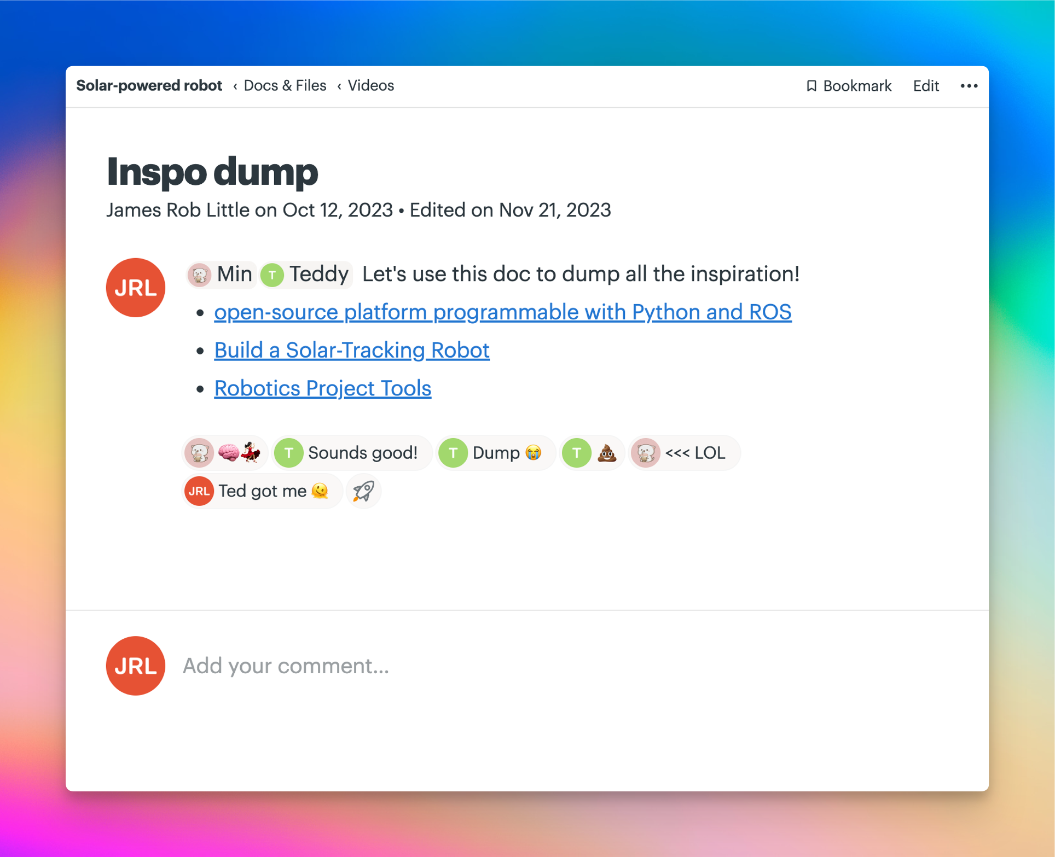Click the Bookmark ribbon icon
Image resolution: width=1055 pixels, height=857 pixels.
(811, 86)
